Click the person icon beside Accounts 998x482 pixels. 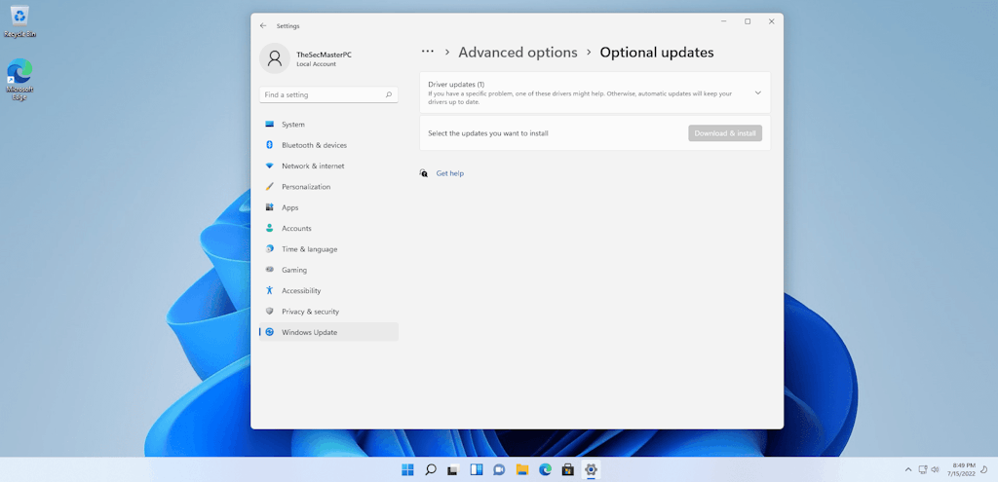[x=269, y=228]
